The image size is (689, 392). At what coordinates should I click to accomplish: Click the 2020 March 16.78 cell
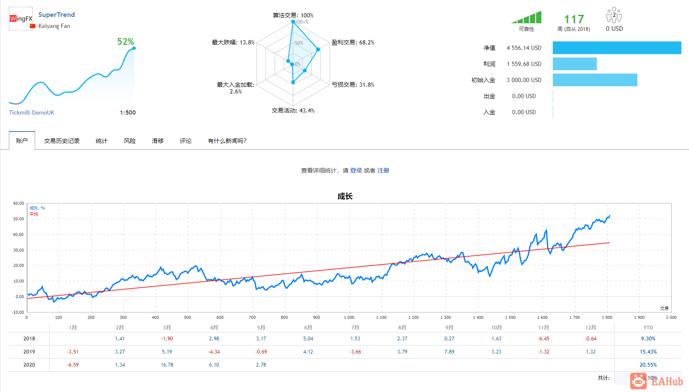click(167, 365)
